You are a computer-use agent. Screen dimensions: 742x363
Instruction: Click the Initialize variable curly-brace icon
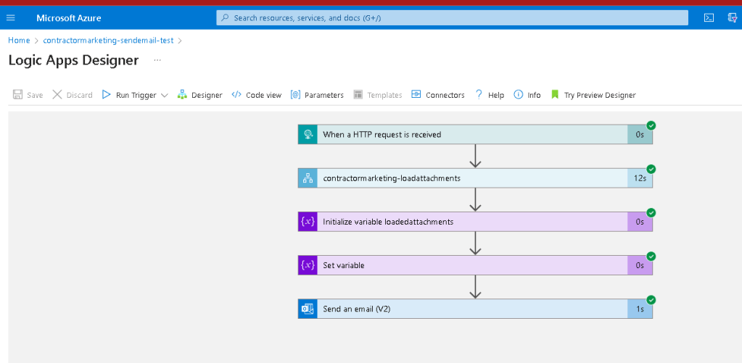308,222
